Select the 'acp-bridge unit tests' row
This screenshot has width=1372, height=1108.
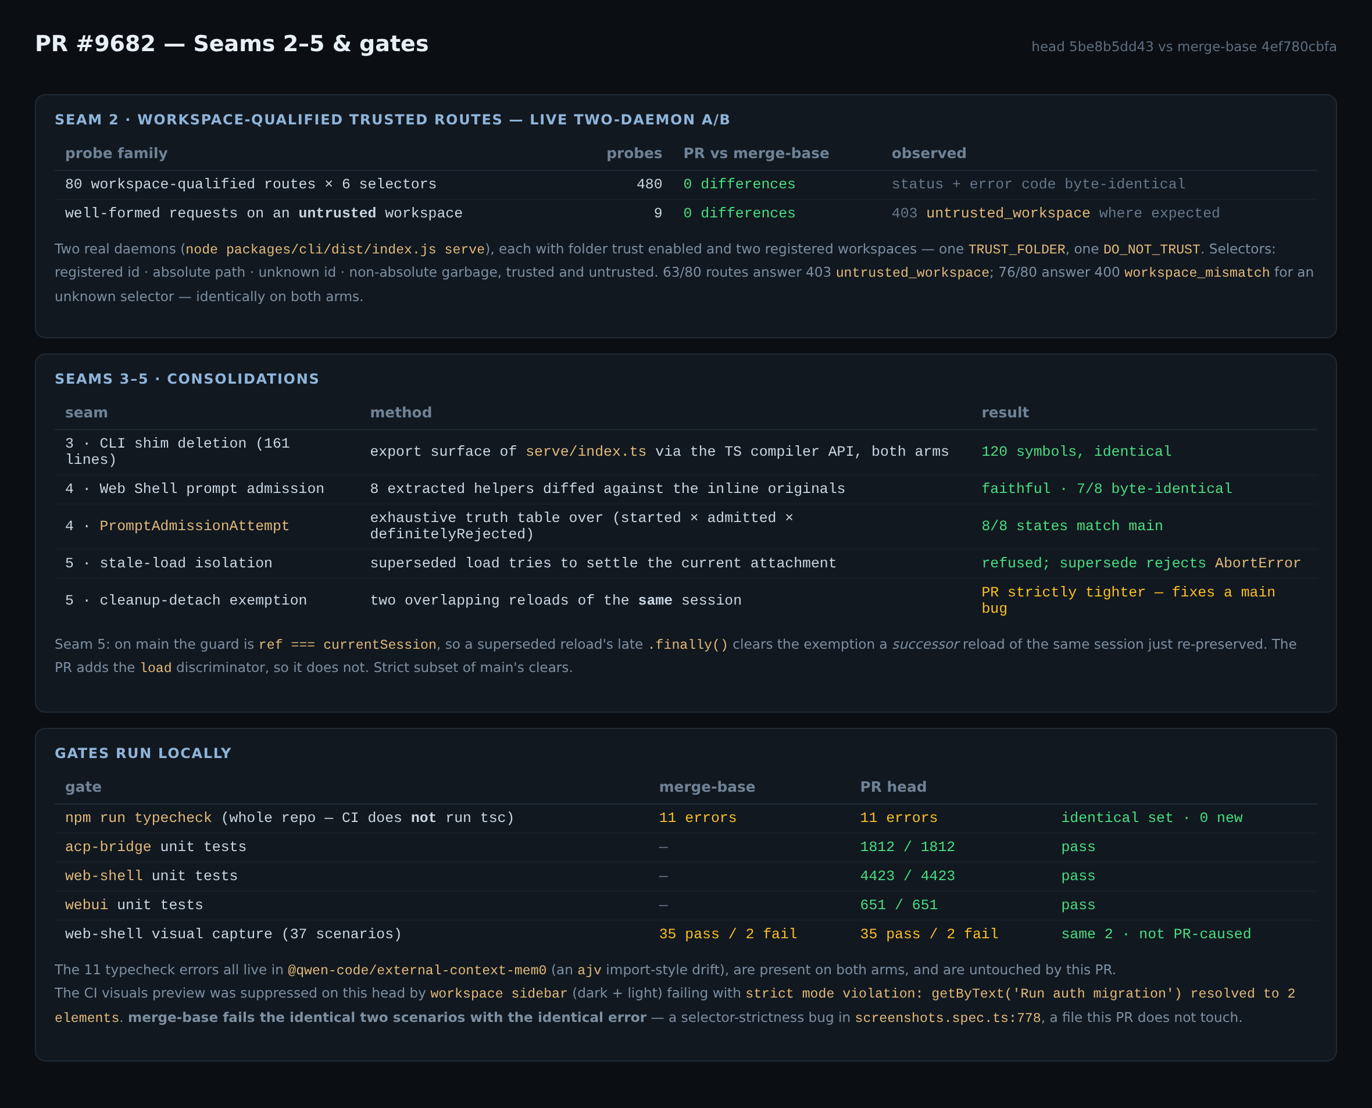pos(685,847)
